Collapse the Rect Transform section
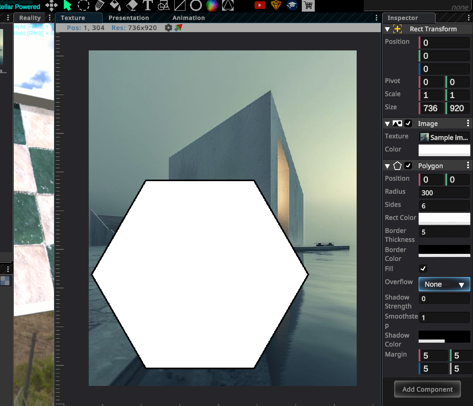This screenshot has height=406, width=473. pyautogui.click(x=387, y=29)
